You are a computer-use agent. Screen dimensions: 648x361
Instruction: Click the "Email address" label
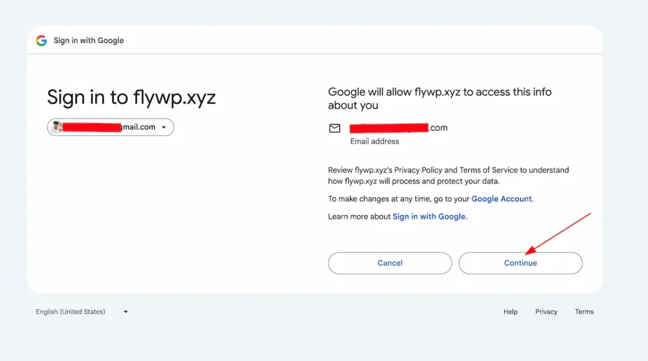(x=375, y=142)
